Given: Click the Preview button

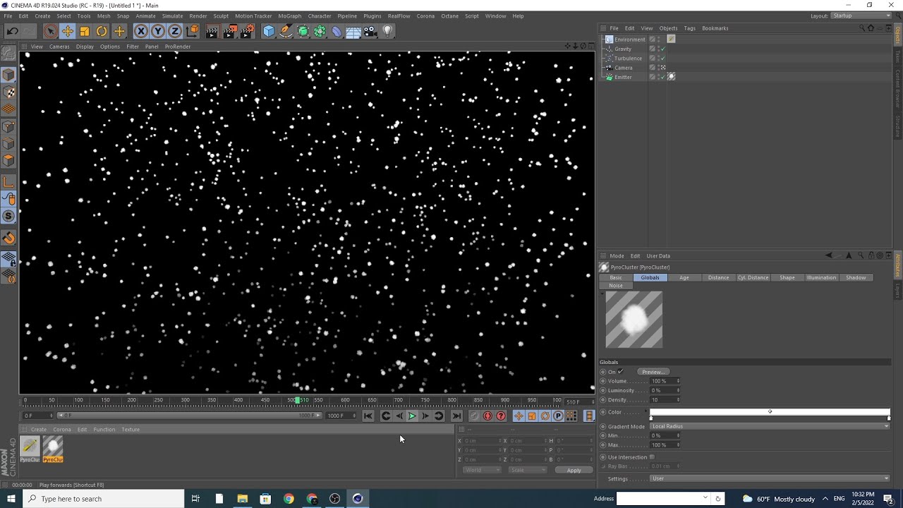Looking at the screenshot, I should (653, 372).
